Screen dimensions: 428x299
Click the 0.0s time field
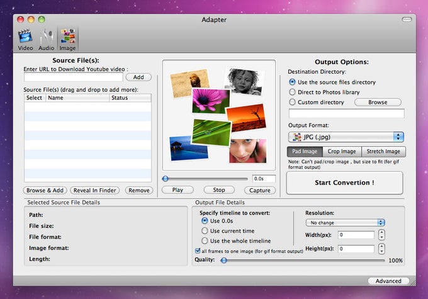[x=264, y=179]
